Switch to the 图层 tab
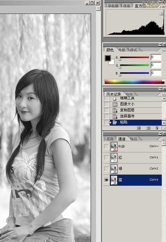The width and height of the screenshot is (166, 242). 110,139
